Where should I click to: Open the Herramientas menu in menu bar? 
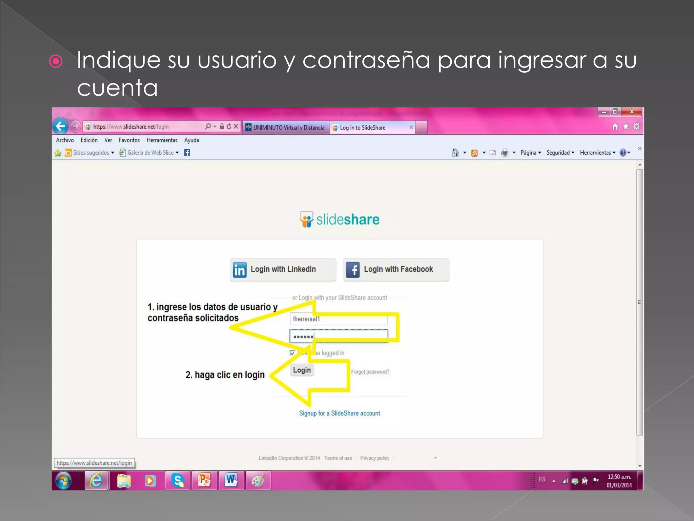coord(162,140)
